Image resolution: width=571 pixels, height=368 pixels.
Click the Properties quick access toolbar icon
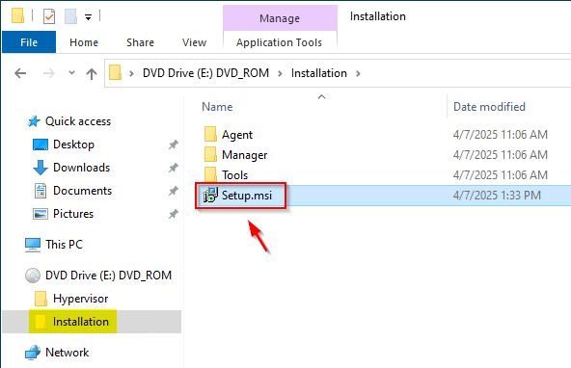coord(49,16)
